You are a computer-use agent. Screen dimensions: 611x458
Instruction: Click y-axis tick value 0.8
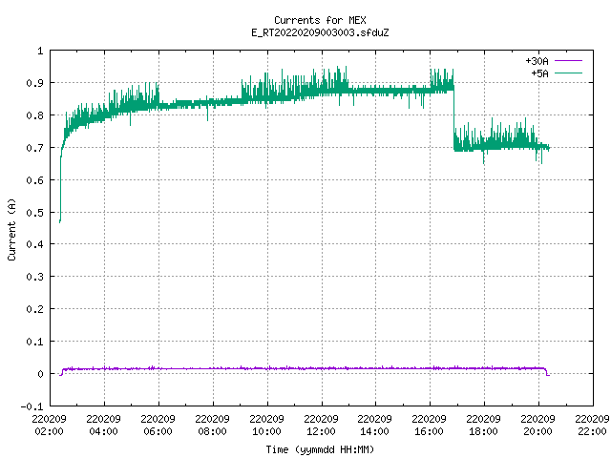pyautogui.click(x=34, y=115)
